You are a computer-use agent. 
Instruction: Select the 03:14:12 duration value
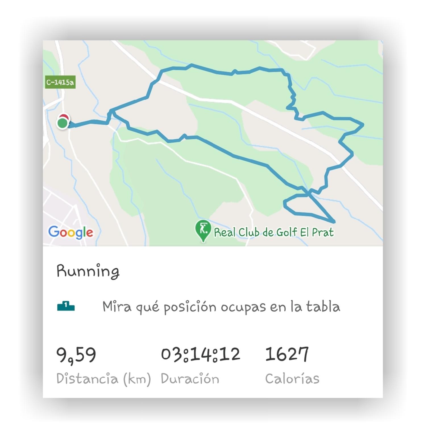pyautogui.click(x=201, y=355)
